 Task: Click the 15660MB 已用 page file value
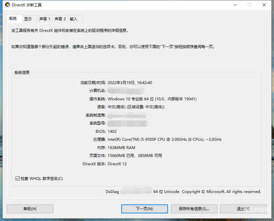tap(121, 156)
